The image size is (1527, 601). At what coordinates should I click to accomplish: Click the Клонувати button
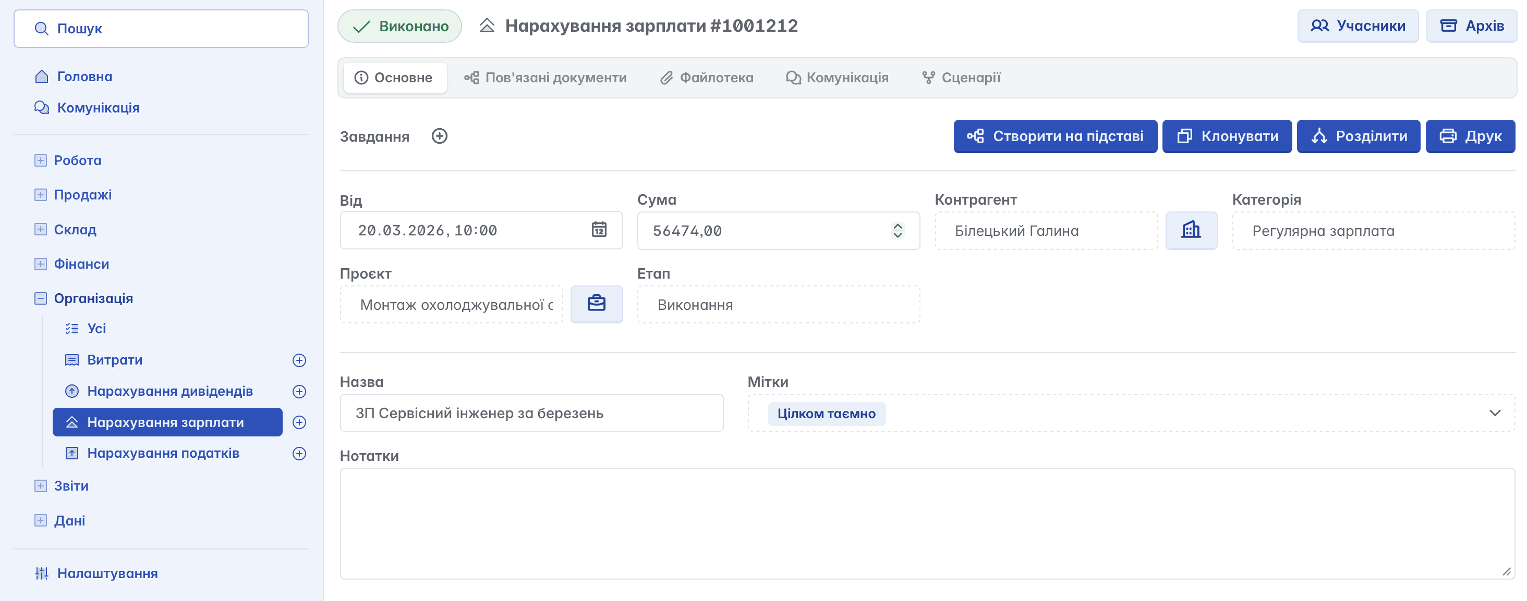[1227, 136]
